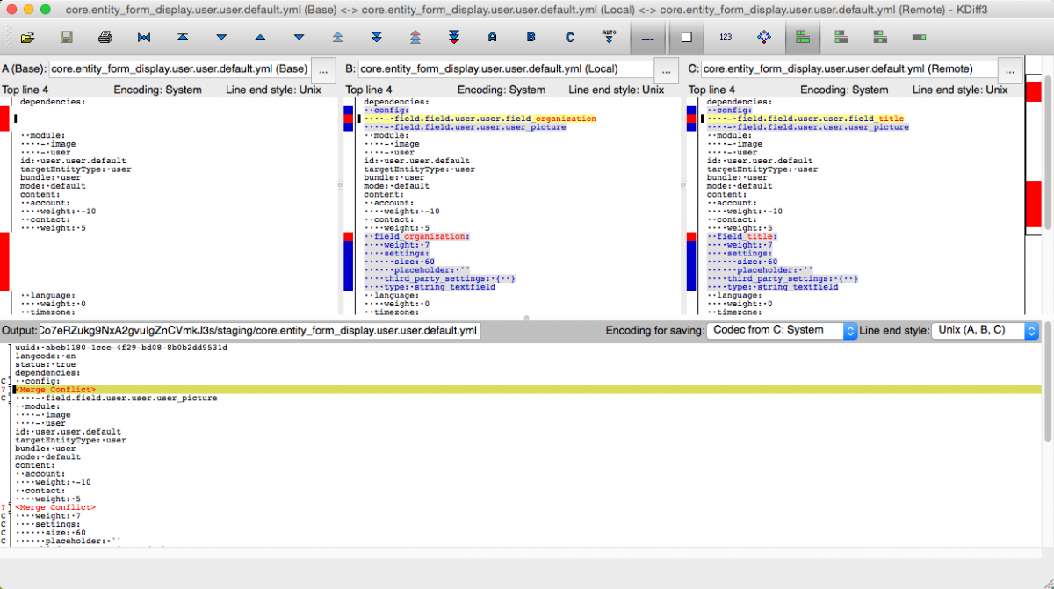This screenshot has width=1054, height=589.
Task: Toggle line numbers with 123 button
Action: 726,37
